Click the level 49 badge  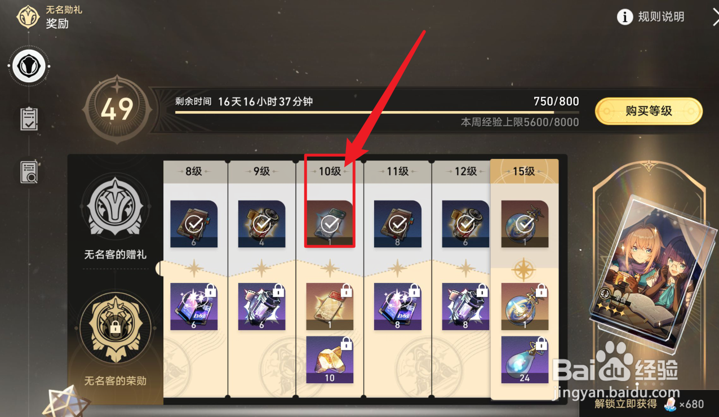pyautogui.click(x=117, y=110)
